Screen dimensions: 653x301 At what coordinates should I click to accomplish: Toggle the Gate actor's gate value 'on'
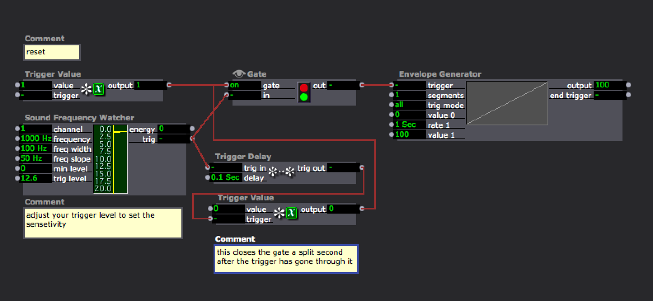245,85
